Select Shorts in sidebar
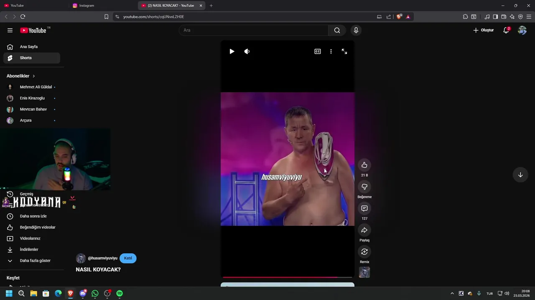This screenshot has height=300, width=535. pos(32,58)
